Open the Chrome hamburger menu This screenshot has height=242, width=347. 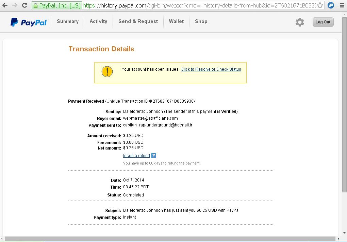coord(342,5)
